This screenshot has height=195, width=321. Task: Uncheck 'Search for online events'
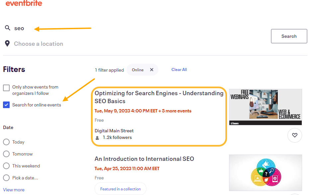[6, 104]
